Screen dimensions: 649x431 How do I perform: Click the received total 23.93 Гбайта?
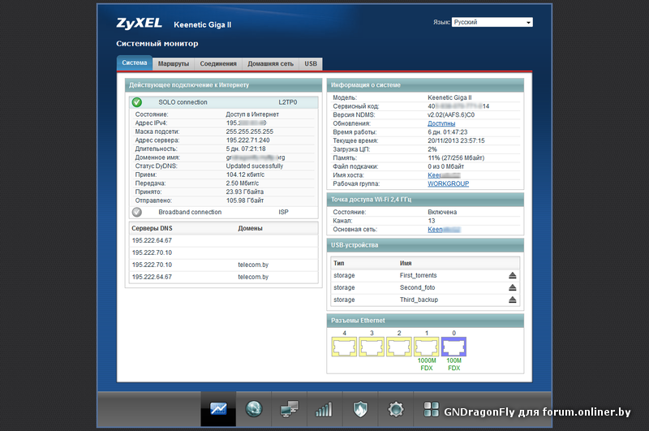point(245,192)
